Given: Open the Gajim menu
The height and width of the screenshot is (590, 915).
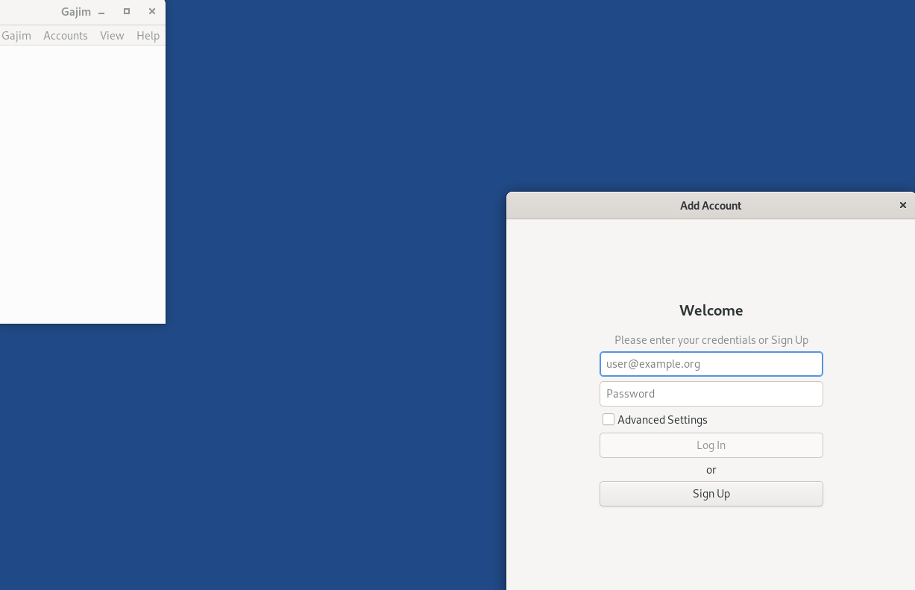Looking at the screenshot, I should tap(16, 36).
